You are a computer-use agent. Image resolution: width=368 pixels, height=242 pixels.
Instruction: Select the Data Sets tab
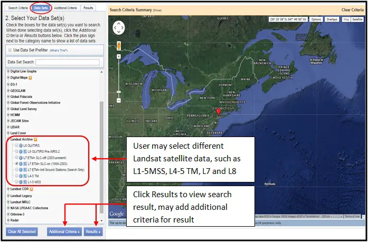coord(41,8)
